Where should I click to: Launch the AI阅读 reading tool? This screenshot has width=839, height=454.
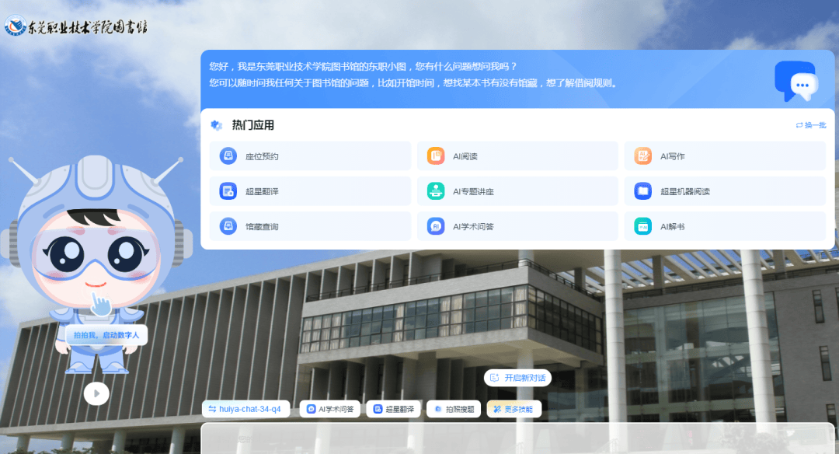(517, 156)
